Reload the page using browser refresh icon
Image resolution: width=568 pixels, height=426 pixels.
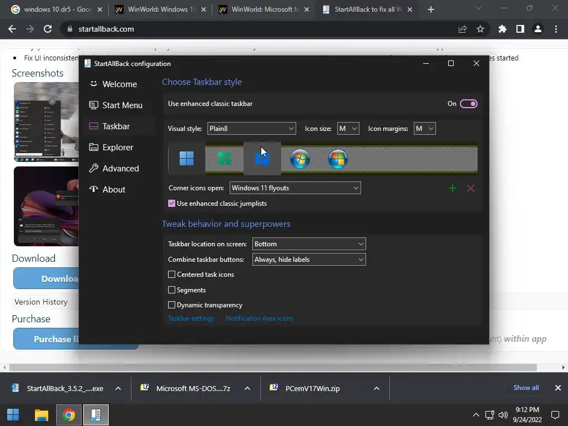tap(48, 29)
